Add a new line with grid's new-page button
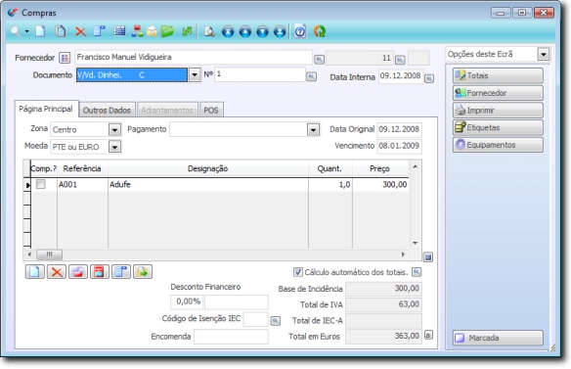571x369 pixels. pos(35,272)
